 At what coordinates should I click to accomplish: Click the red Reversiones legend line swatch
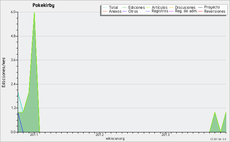200,11
